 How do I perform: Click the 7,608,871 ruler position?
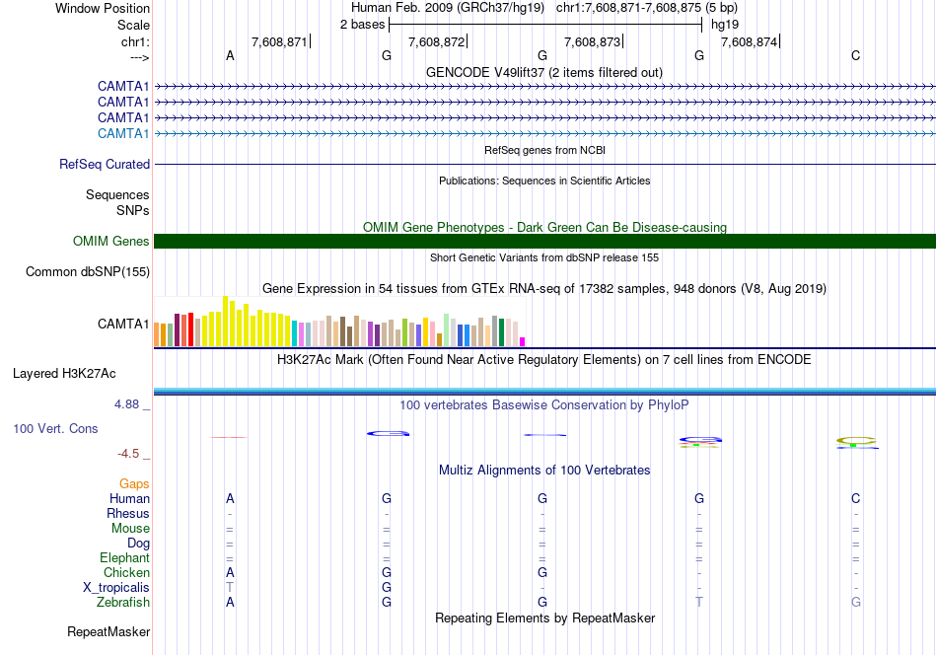pos(279,41)
